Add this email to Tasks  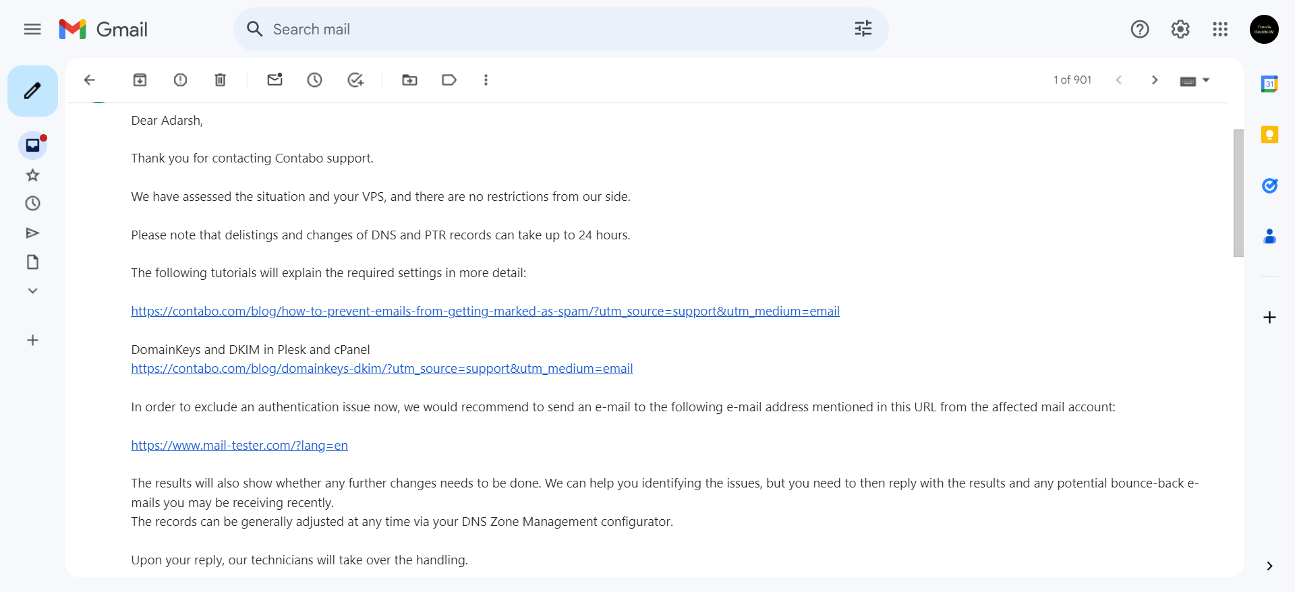(355, 80)
